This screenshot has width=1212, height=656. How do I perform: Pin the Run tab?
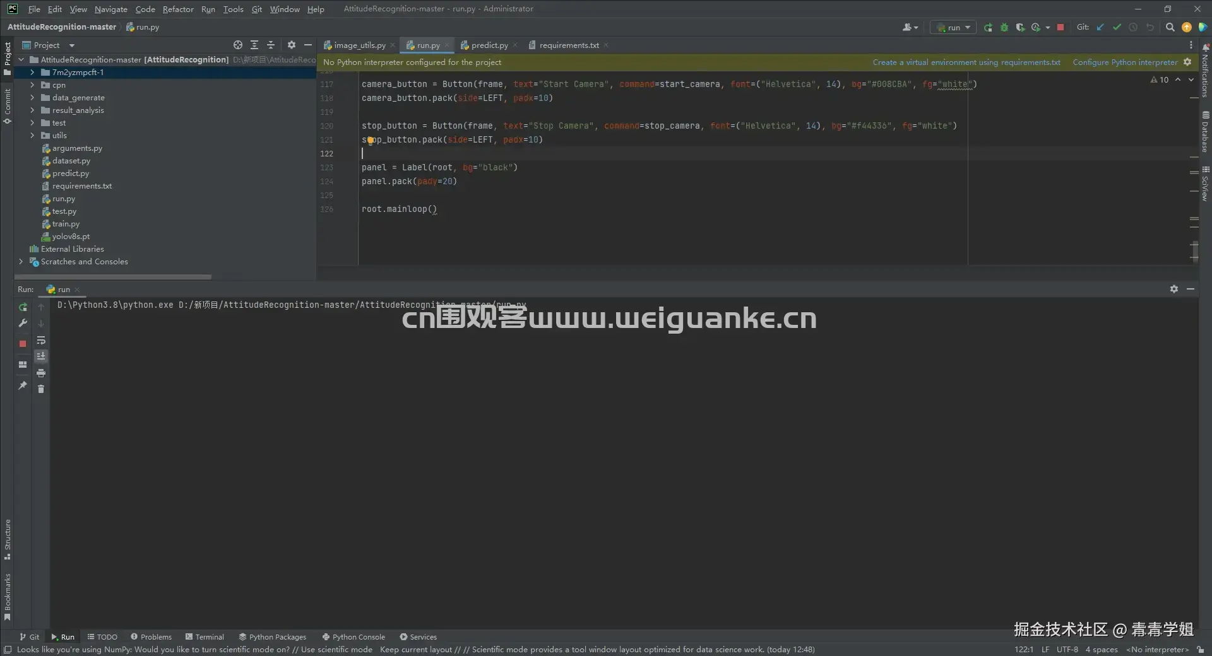(x=23, y=385)
